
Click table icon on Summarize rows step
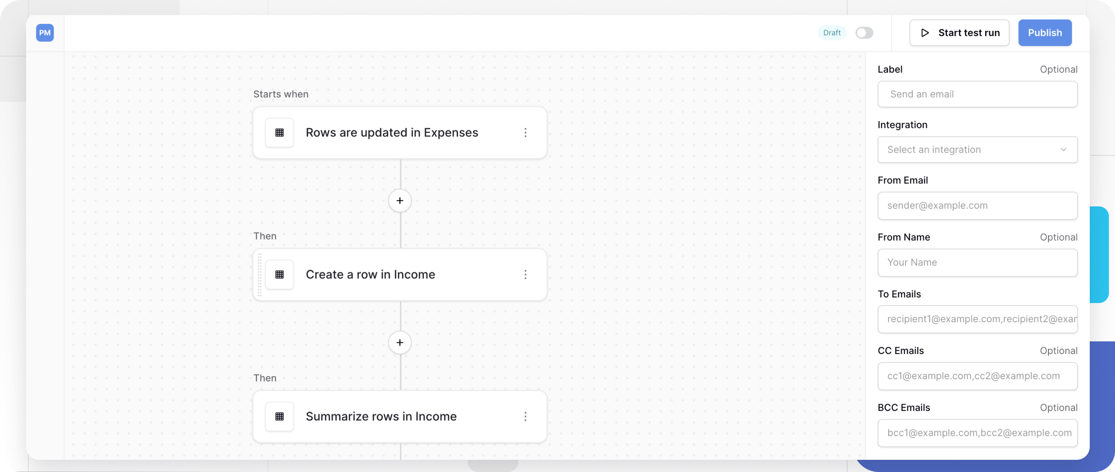pos(280,416)
